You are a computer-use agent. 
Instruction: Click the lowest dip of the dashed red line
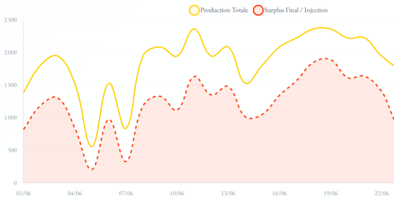coord(92,169)
